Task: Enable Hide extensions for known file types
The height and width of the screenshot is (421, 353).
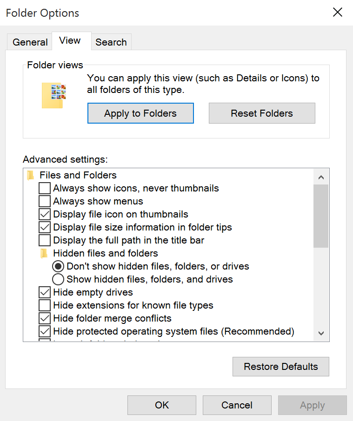Action: pos(44,305)
